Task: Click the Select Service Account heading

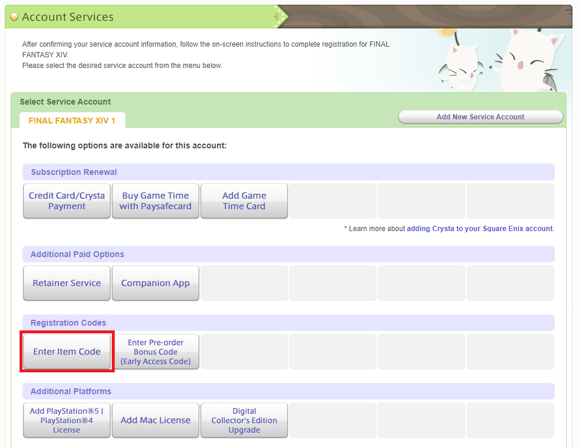Action: pos(66,102)
